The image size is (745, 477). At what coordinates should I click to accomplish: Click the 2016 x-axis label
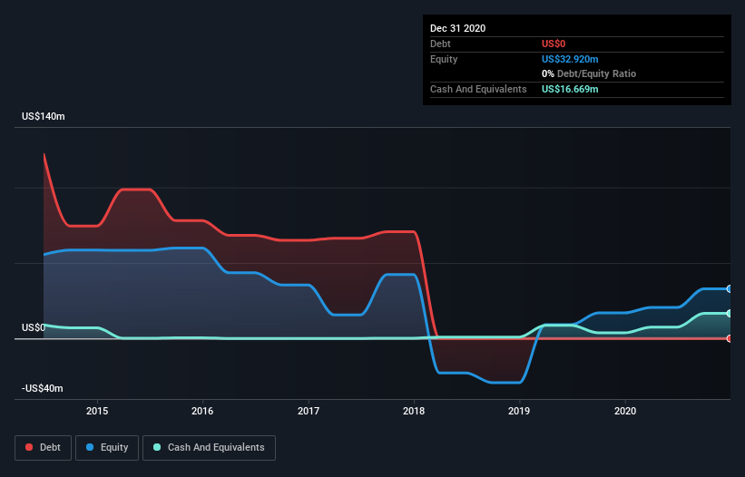pos(202,411)
